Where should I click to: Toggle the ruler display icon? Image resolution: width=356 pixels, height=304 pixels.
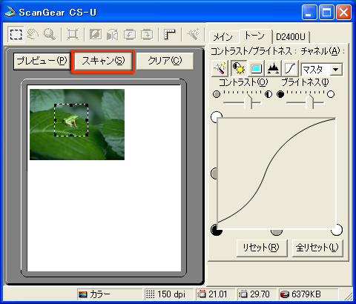(x=170, y=34)
